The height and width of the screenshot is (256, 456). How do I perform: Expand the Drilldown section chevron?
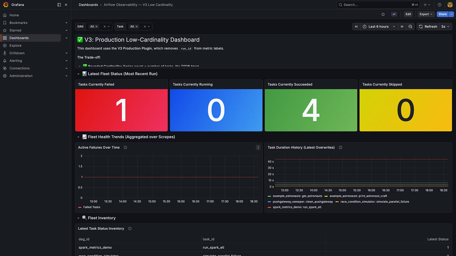point(66,53)
